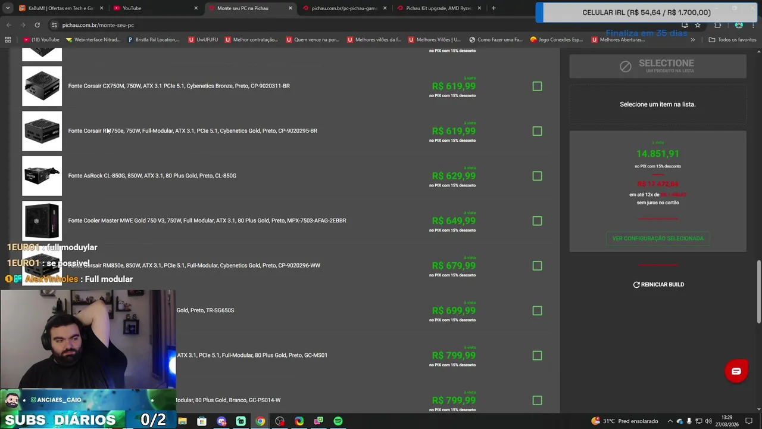
Task: Open a new browser tab
Action: tap(494, 8)
